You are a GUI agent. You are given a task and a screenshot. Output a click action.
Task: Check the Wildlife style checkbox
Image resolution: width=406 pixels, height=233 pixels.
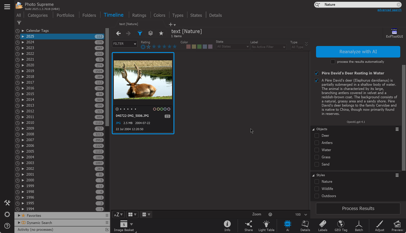317,189
